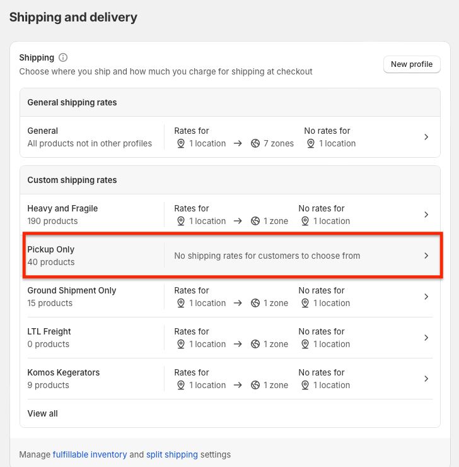
Task: Expand the Heavy and Fragile profile chevron
Action: [x=426, y=215]
